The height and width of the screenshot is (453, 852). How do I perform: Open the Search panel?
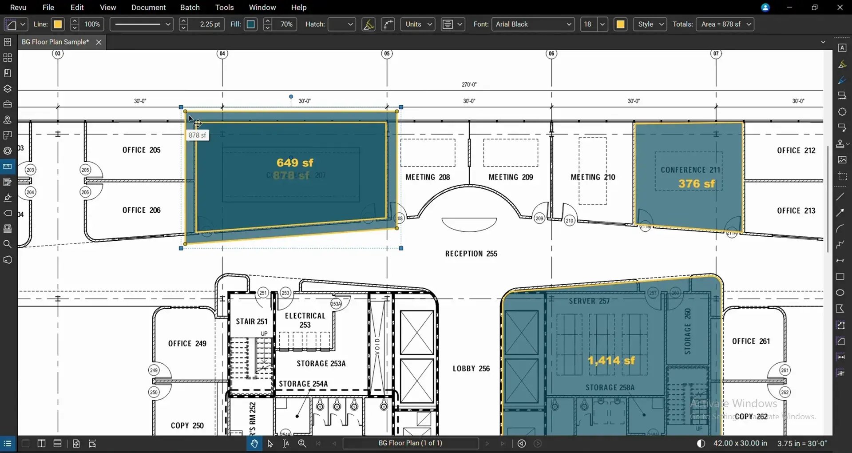pos(8,244)
